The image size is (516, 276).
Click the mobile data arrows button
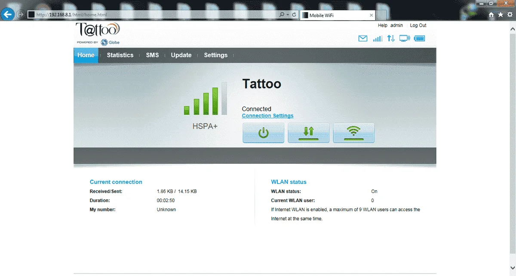click(x=309, y=133)
